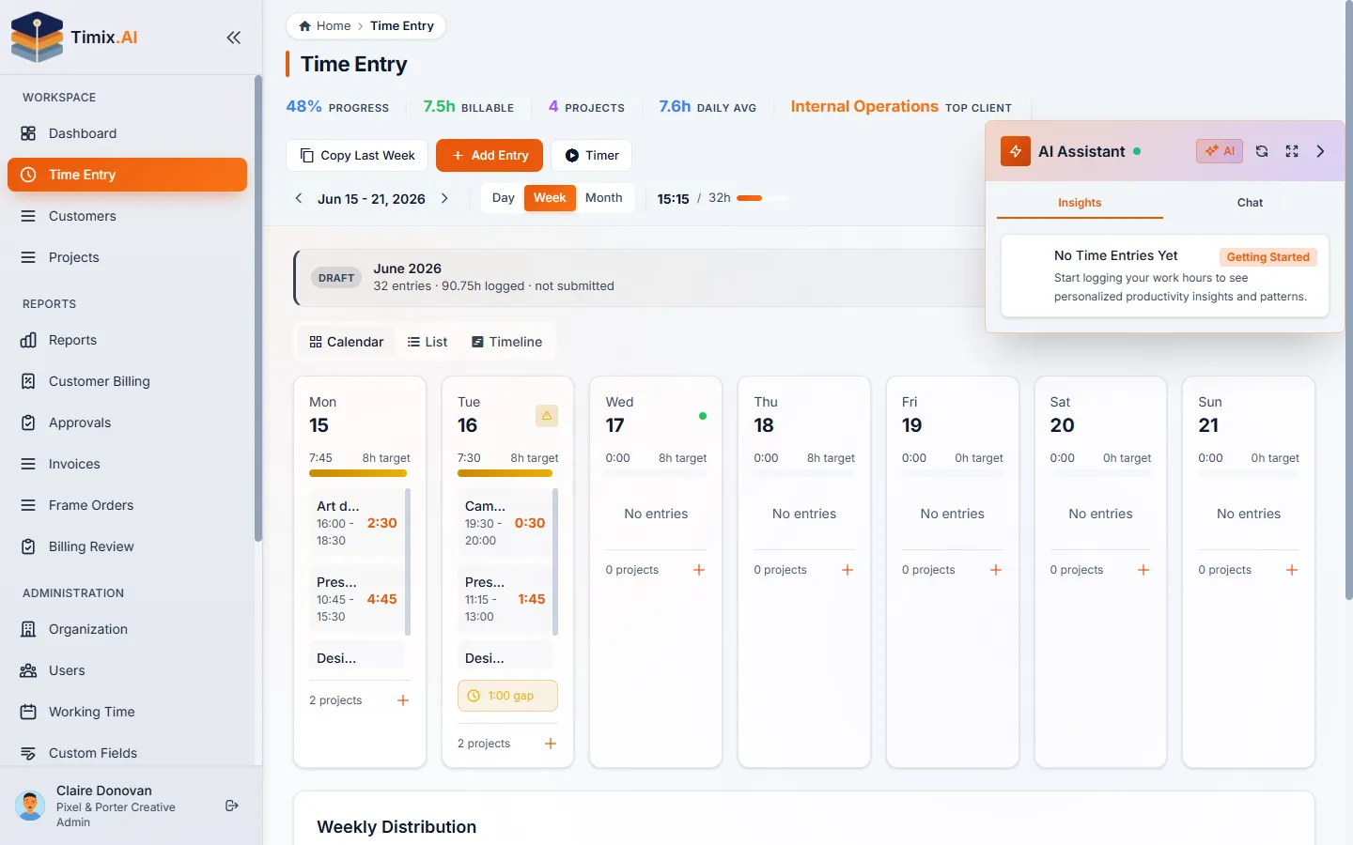1353x845 pixels.
Task: Open the Cam... entry on Tuesday
Action: (505, 523)
